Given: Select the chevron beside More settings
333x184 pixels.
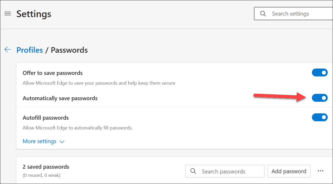Looking at the screenshot, I should coord(62,142).
